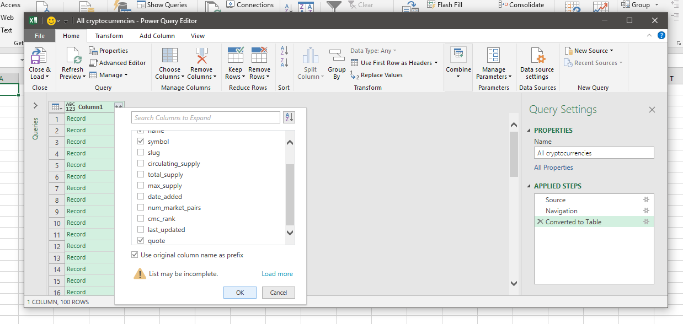
Task: Select the Converted to Table step
Action: pyautogui.click(x=594, y=222)
